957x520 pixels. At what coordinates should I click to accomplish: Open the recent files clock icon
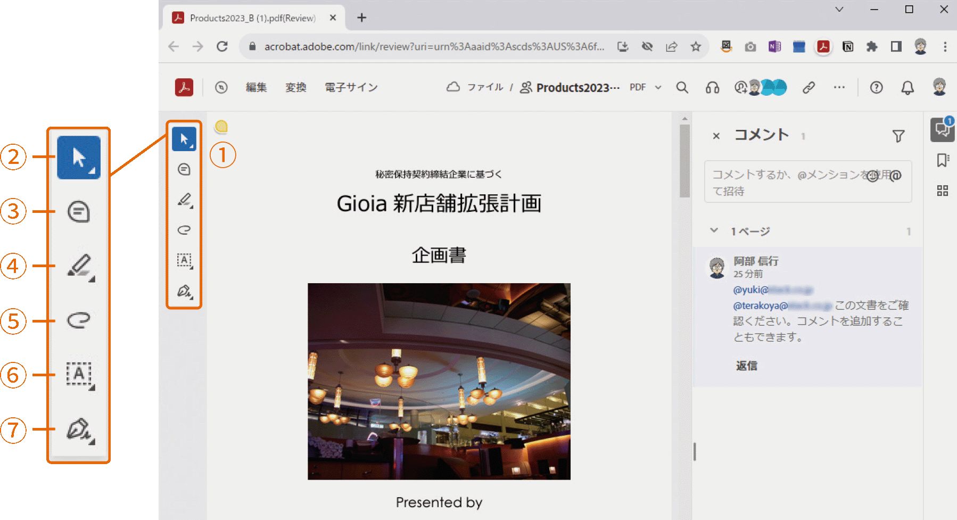click(221, 87)
